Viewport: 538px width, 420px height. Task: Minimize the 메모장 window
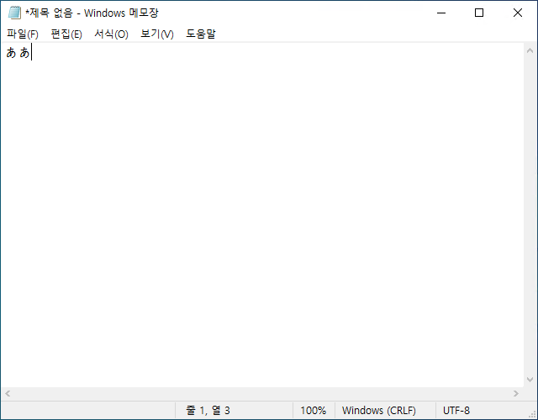[441, 13]
